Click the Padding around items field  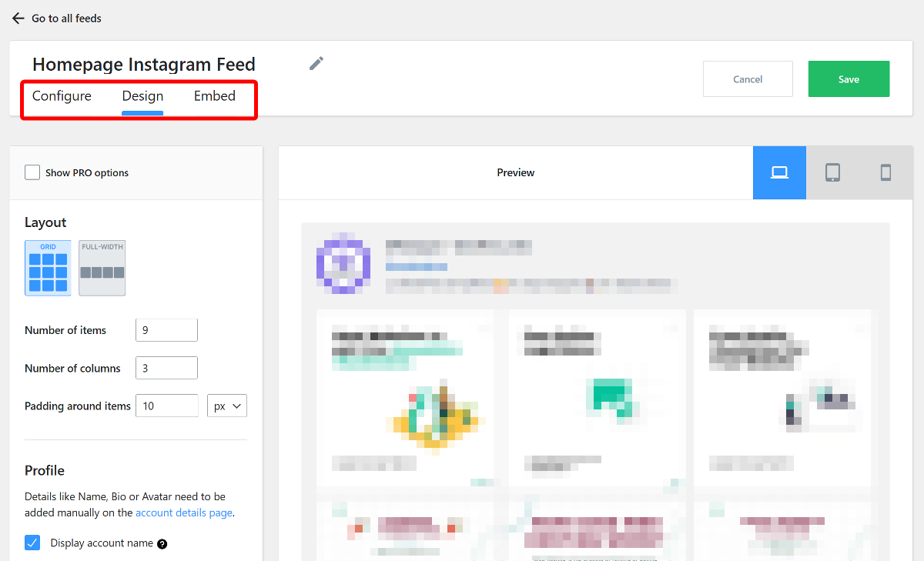[166, 406]
